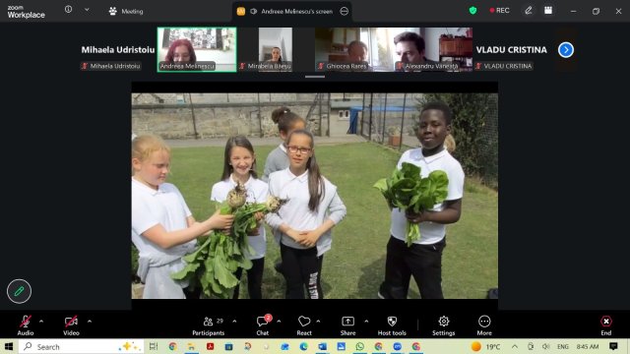Viewport: 630px width, 354px height.
Task: Open the Windows Start menu
Action: [x=9, y=346]
